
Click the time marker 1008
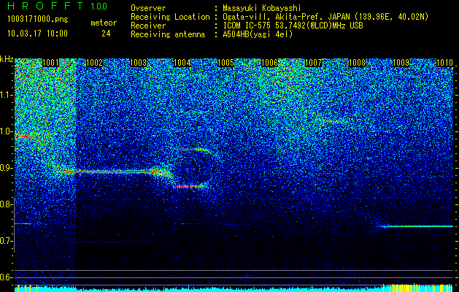pyautogui.click(x=357, y=63)
